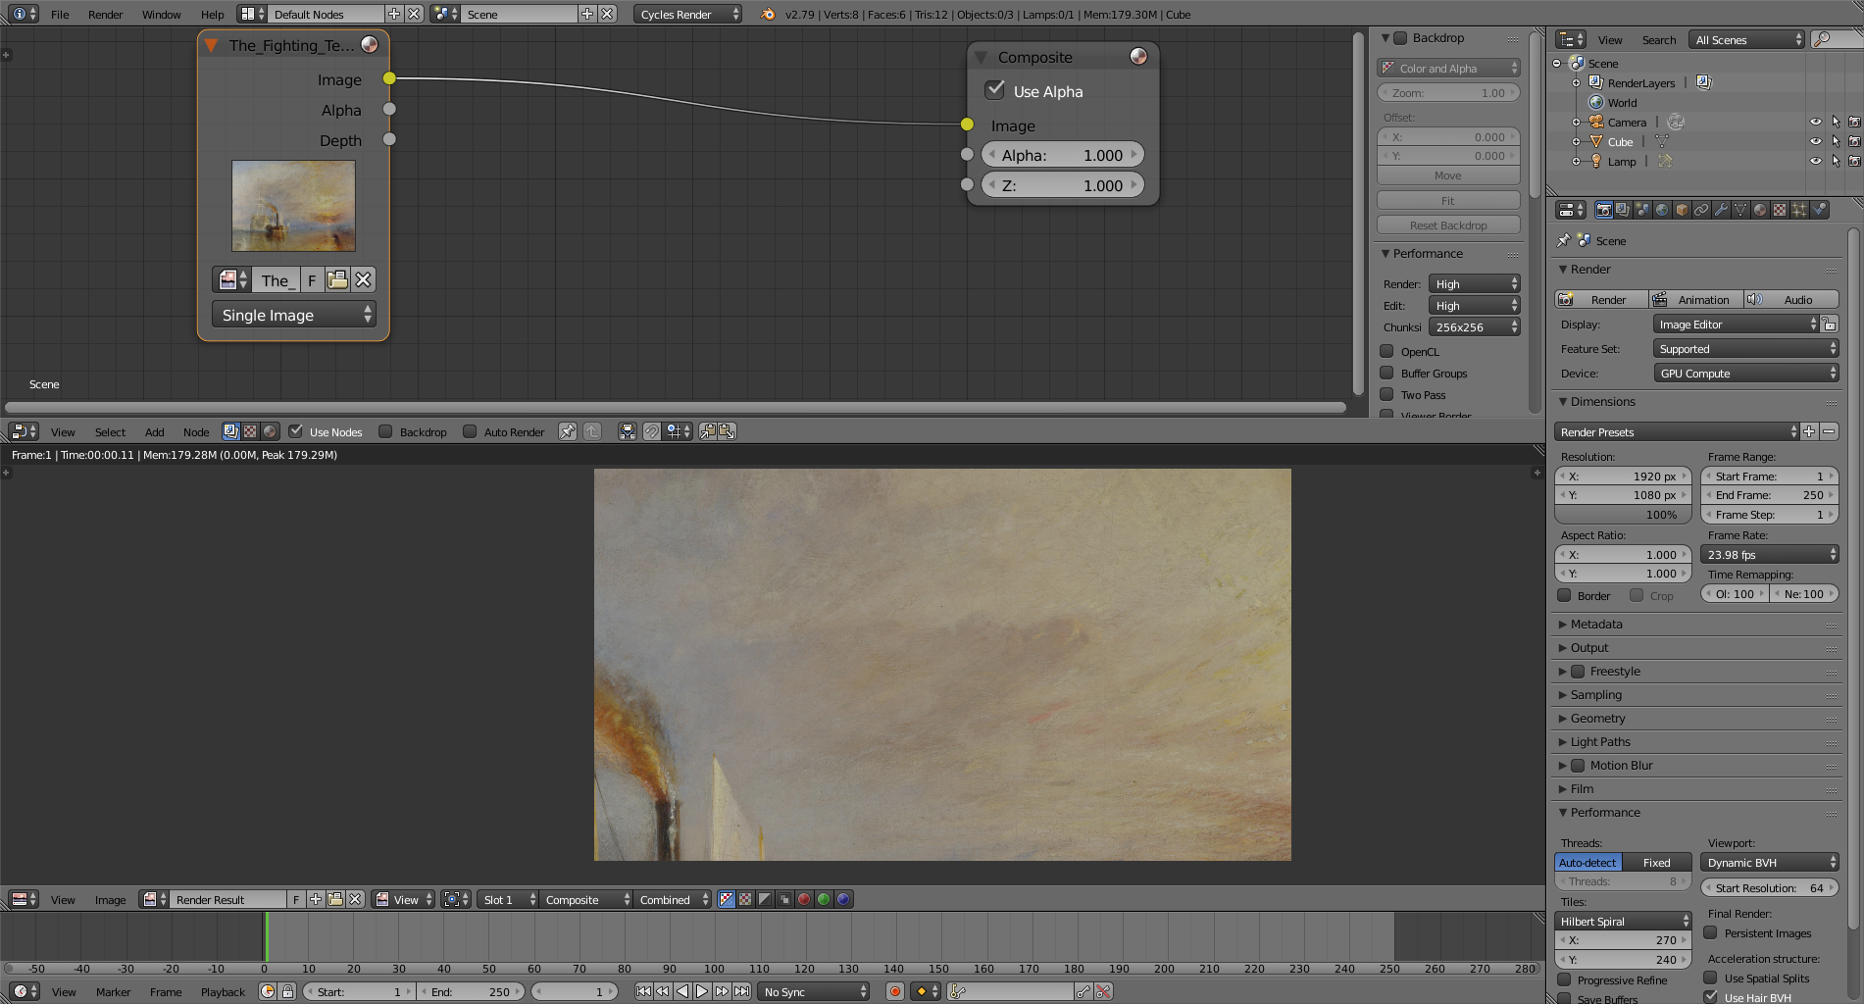Viewport: 1864px width, 1004px height.
Task: Click the pin node tree icon in the node header
Action: tap(568, 431)
